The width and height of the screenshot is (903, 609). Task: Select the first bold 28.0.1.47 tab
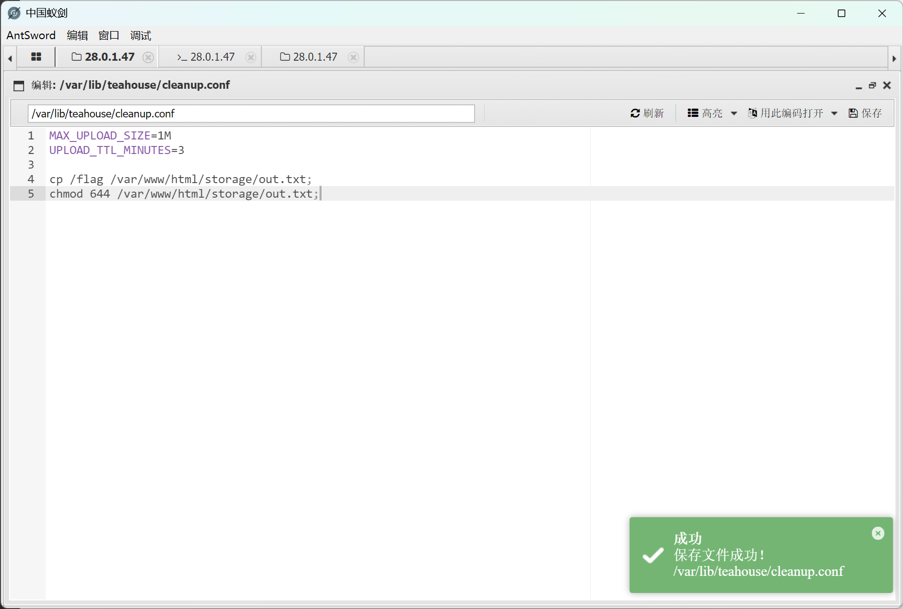(x=103, y=57)
